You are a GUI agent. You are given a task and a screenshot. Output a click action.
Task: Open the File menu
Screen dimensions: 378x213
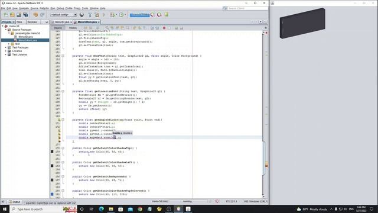click(3, 8)
